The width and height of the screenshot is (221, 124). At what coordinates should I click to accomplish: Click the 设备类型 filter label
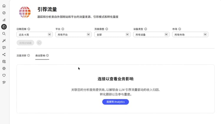coord(138,29)
